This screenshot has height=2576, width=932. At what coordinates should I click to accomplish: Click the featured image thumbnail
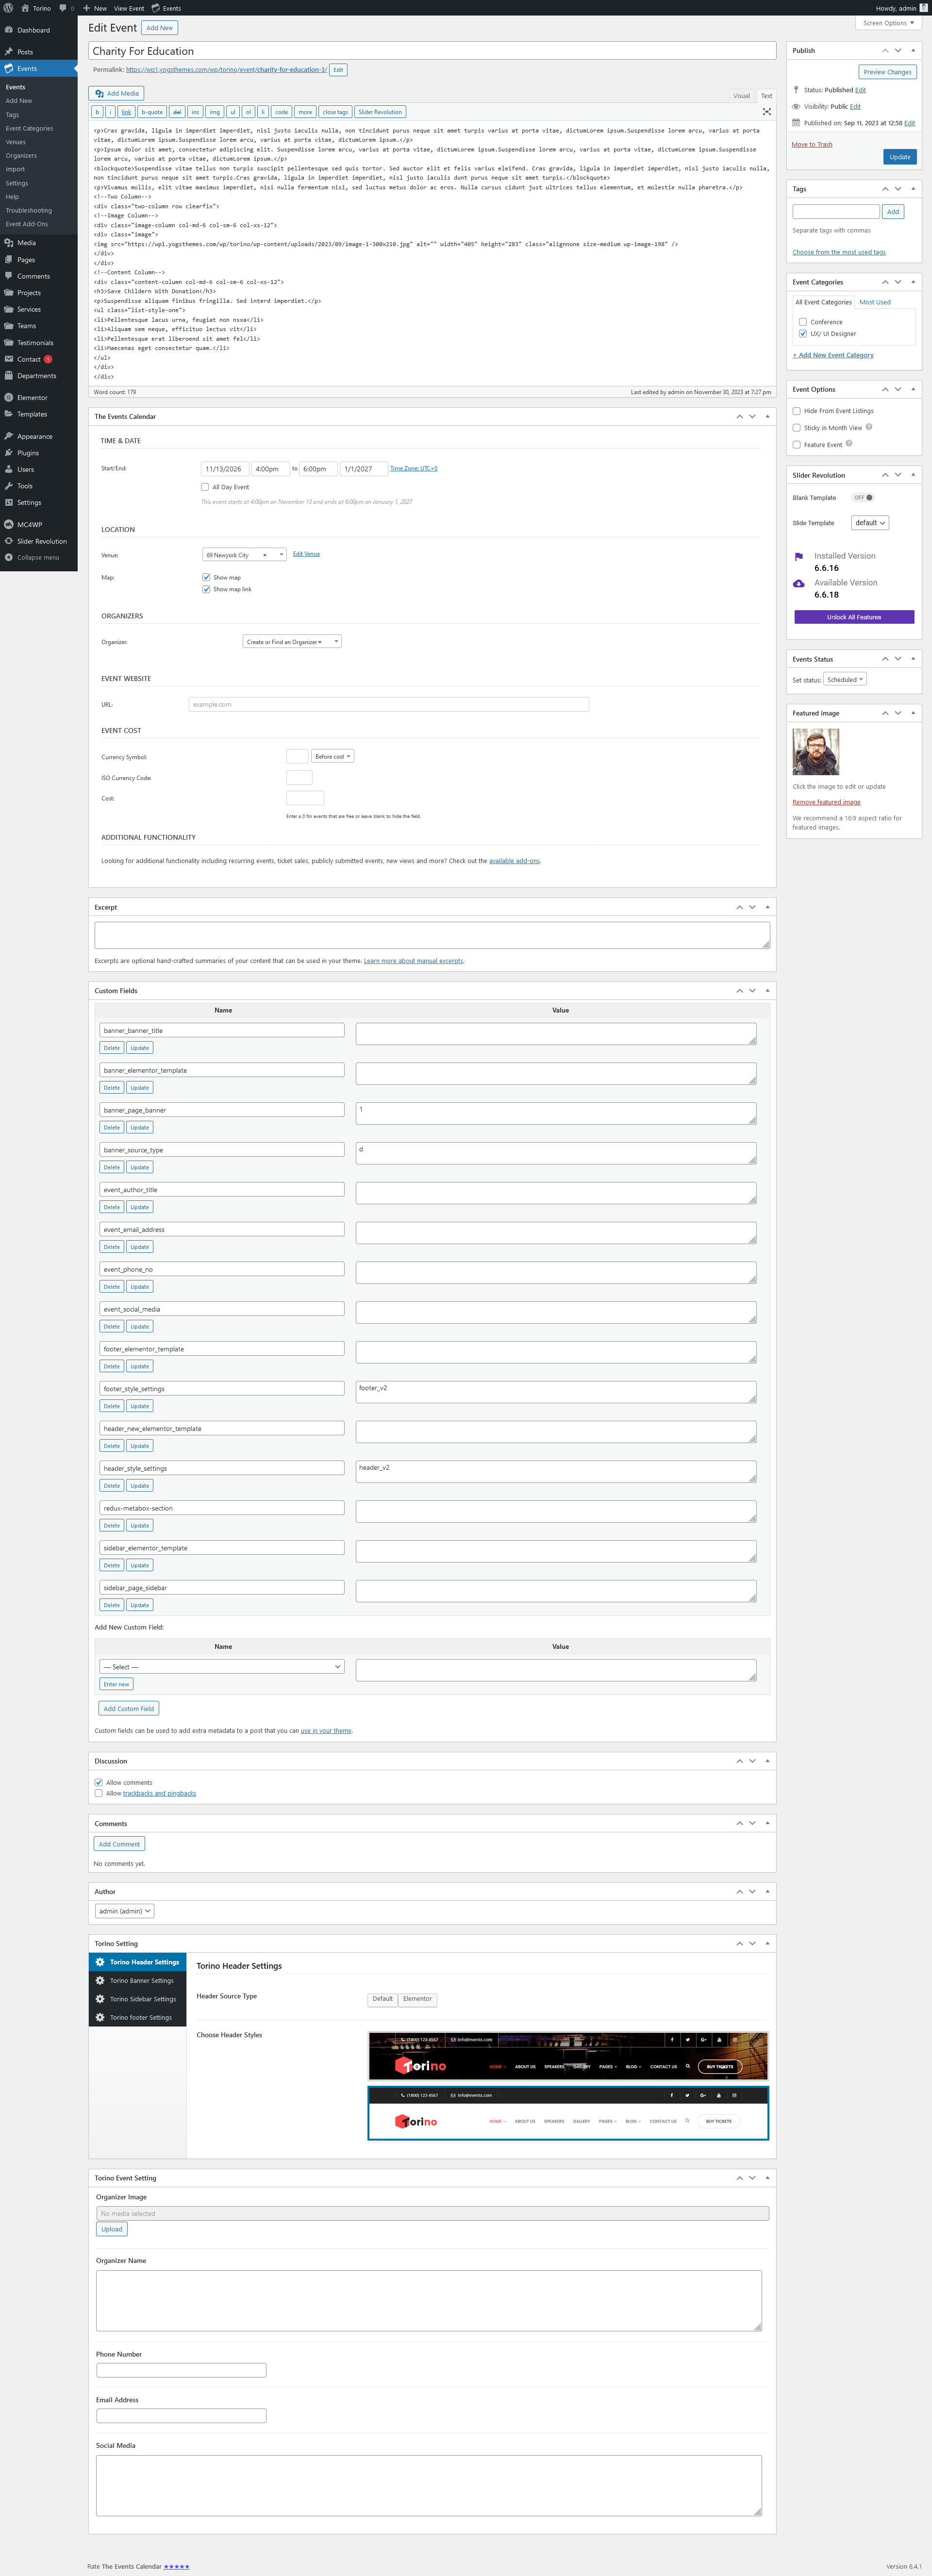(815, 751)
